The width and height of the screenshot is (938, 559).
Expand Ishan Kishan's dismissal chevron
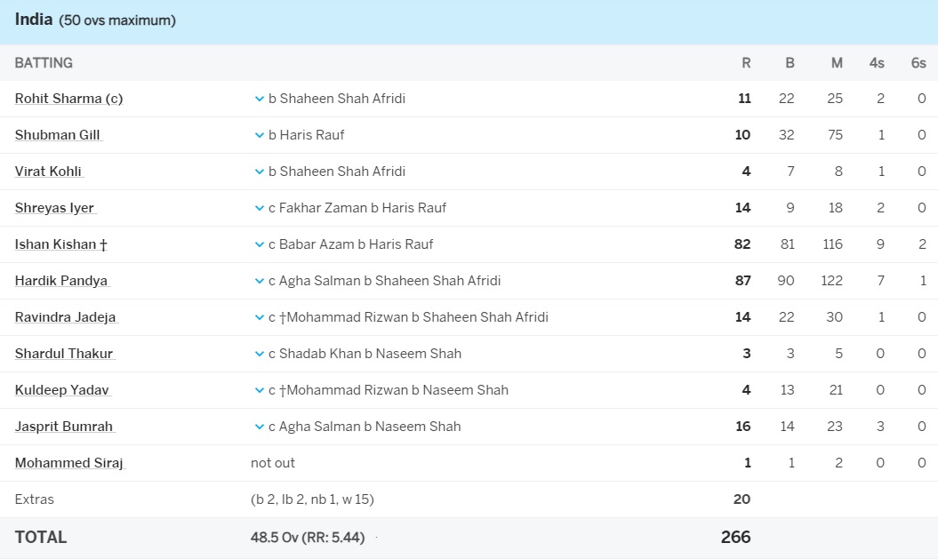click(259, 245)
